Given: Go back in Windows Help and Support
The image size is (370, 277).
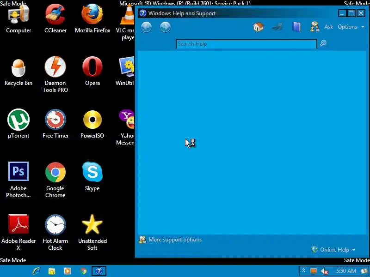Looking at the screenshot, I should (146, 27).
